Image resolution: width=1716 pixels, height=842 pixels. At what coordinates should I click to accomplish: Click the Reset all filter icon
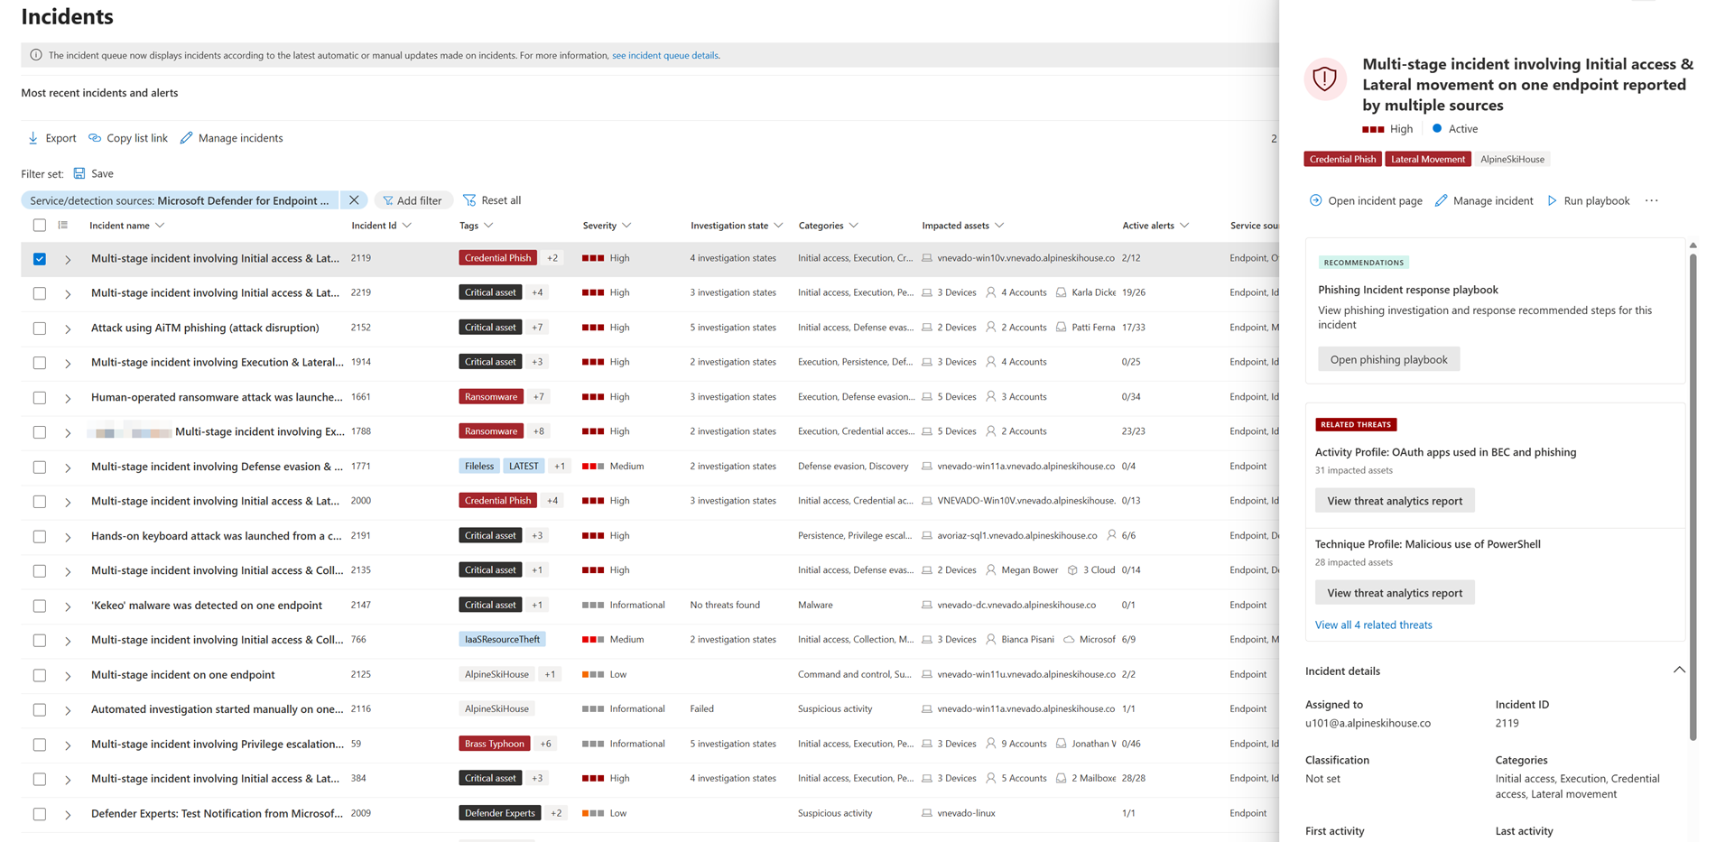point(469,200)
